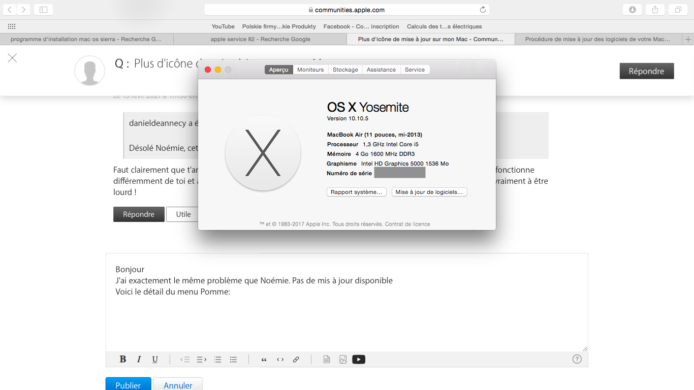Image resolution: width=694 pixels, height=390 pixels.
Task: Click the Safari address bar
Action: click(x=346, y=10)
